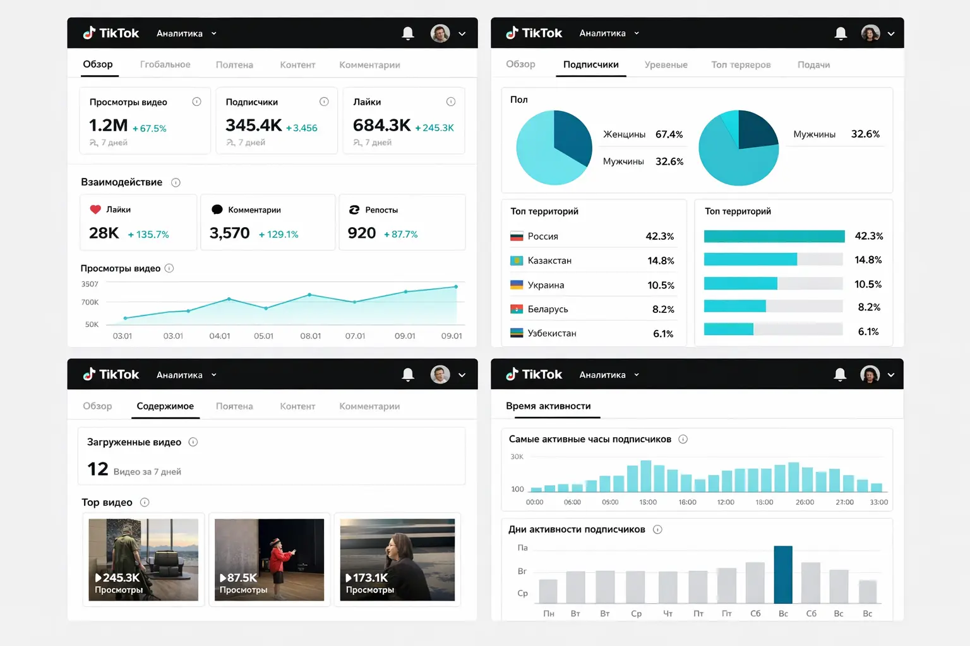Click the Россия row in the territory list
The height and width of the screenshot is (646, 970).
[x=592, y=237]
